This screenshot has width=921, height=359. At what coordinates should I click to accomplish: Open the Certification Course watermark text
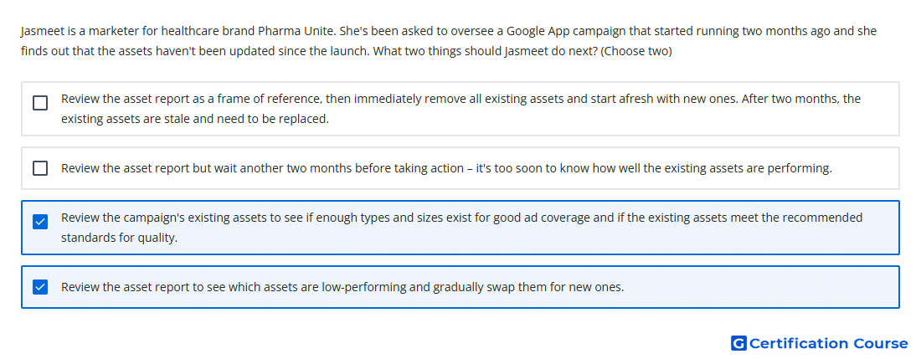829,343
